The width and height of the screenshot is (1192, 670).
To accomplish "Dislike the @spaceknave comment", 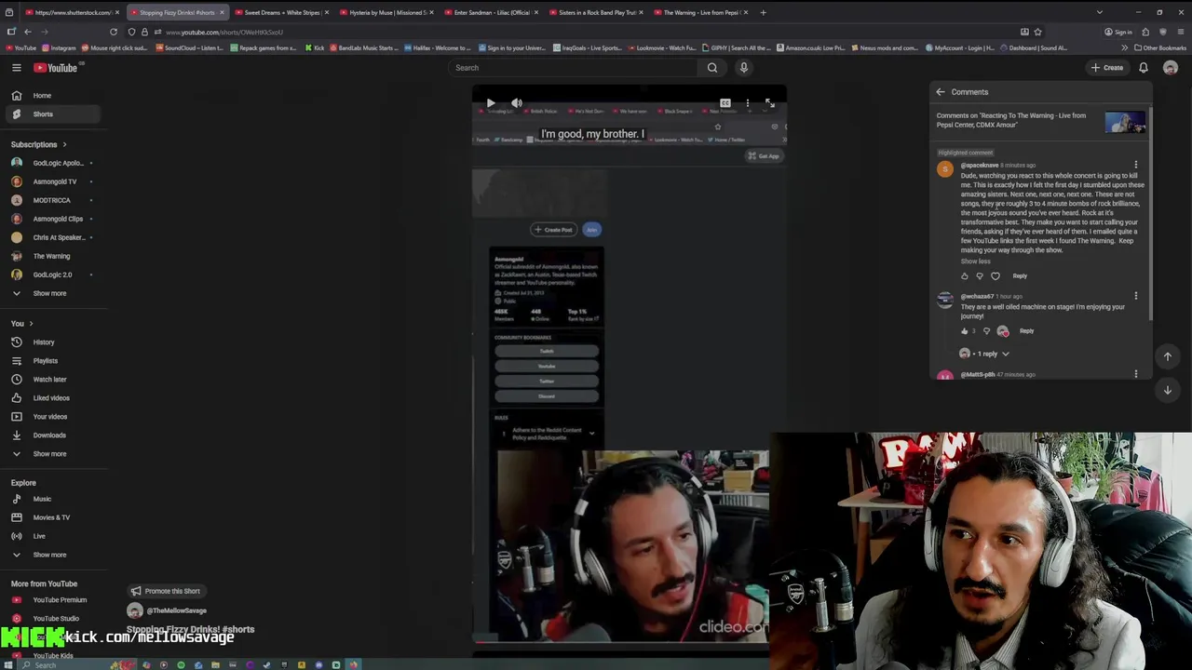I will [979, 276].
